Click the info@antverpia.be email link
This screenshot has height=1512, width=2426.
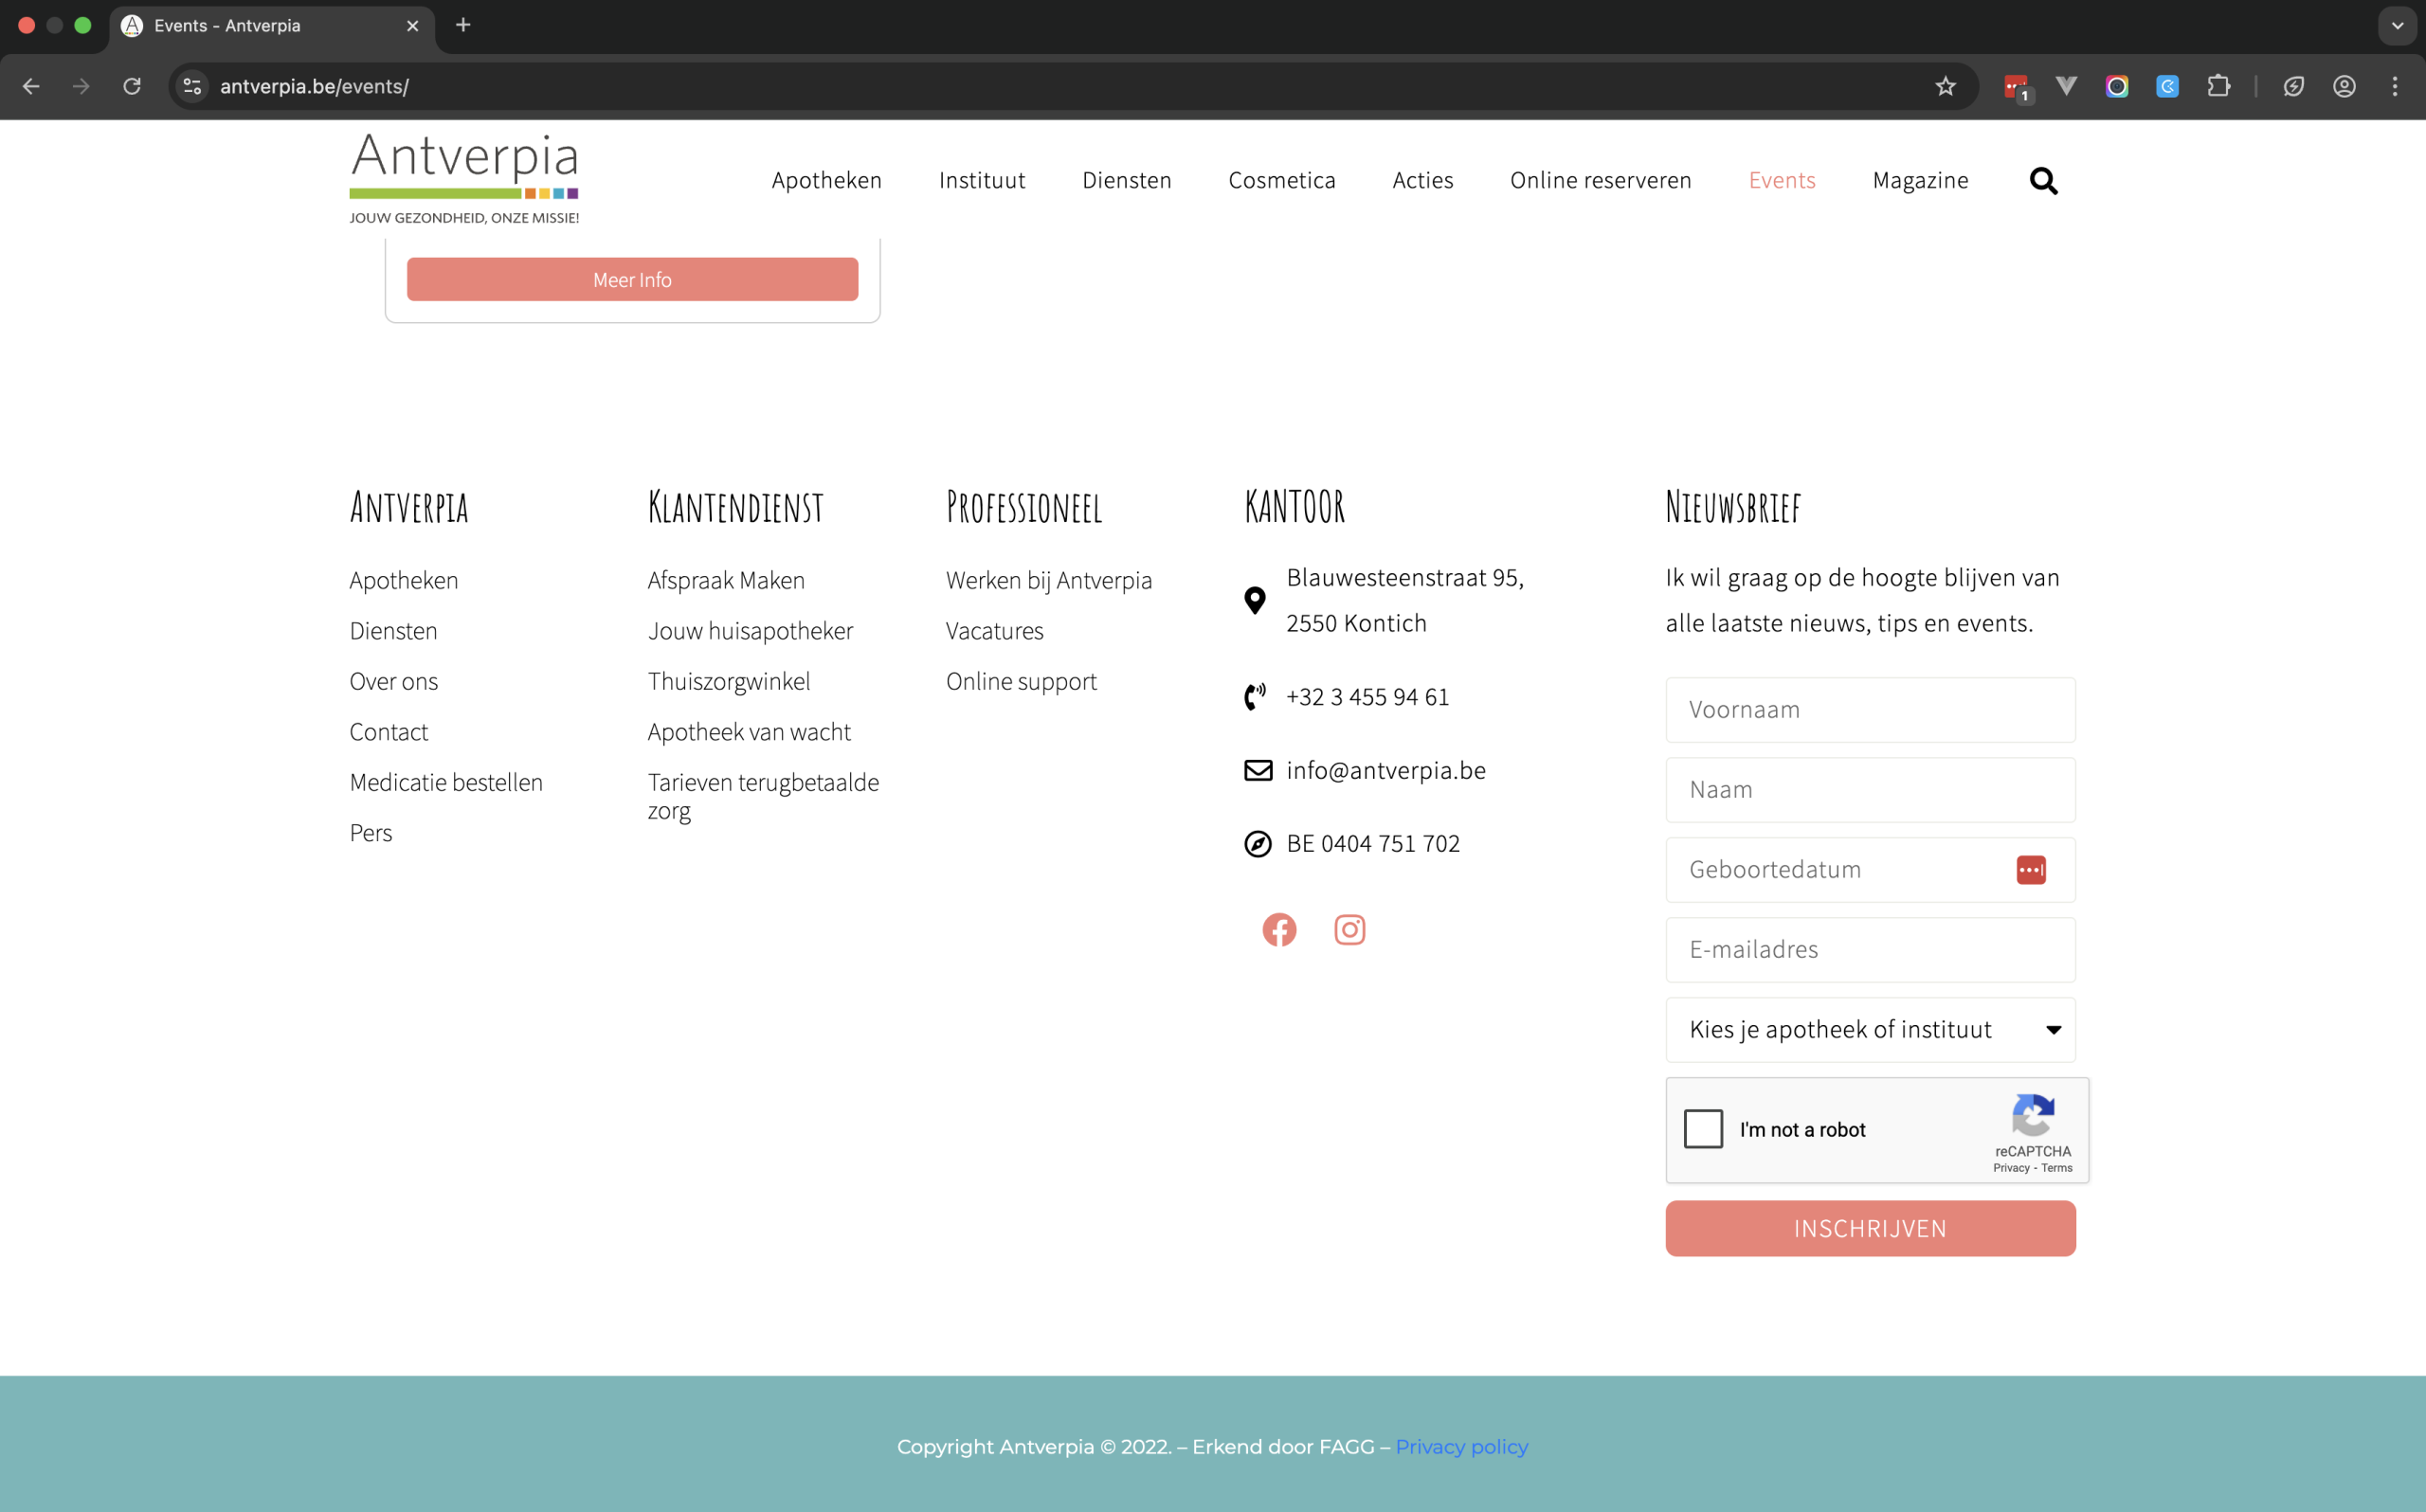pos(1385,770)
